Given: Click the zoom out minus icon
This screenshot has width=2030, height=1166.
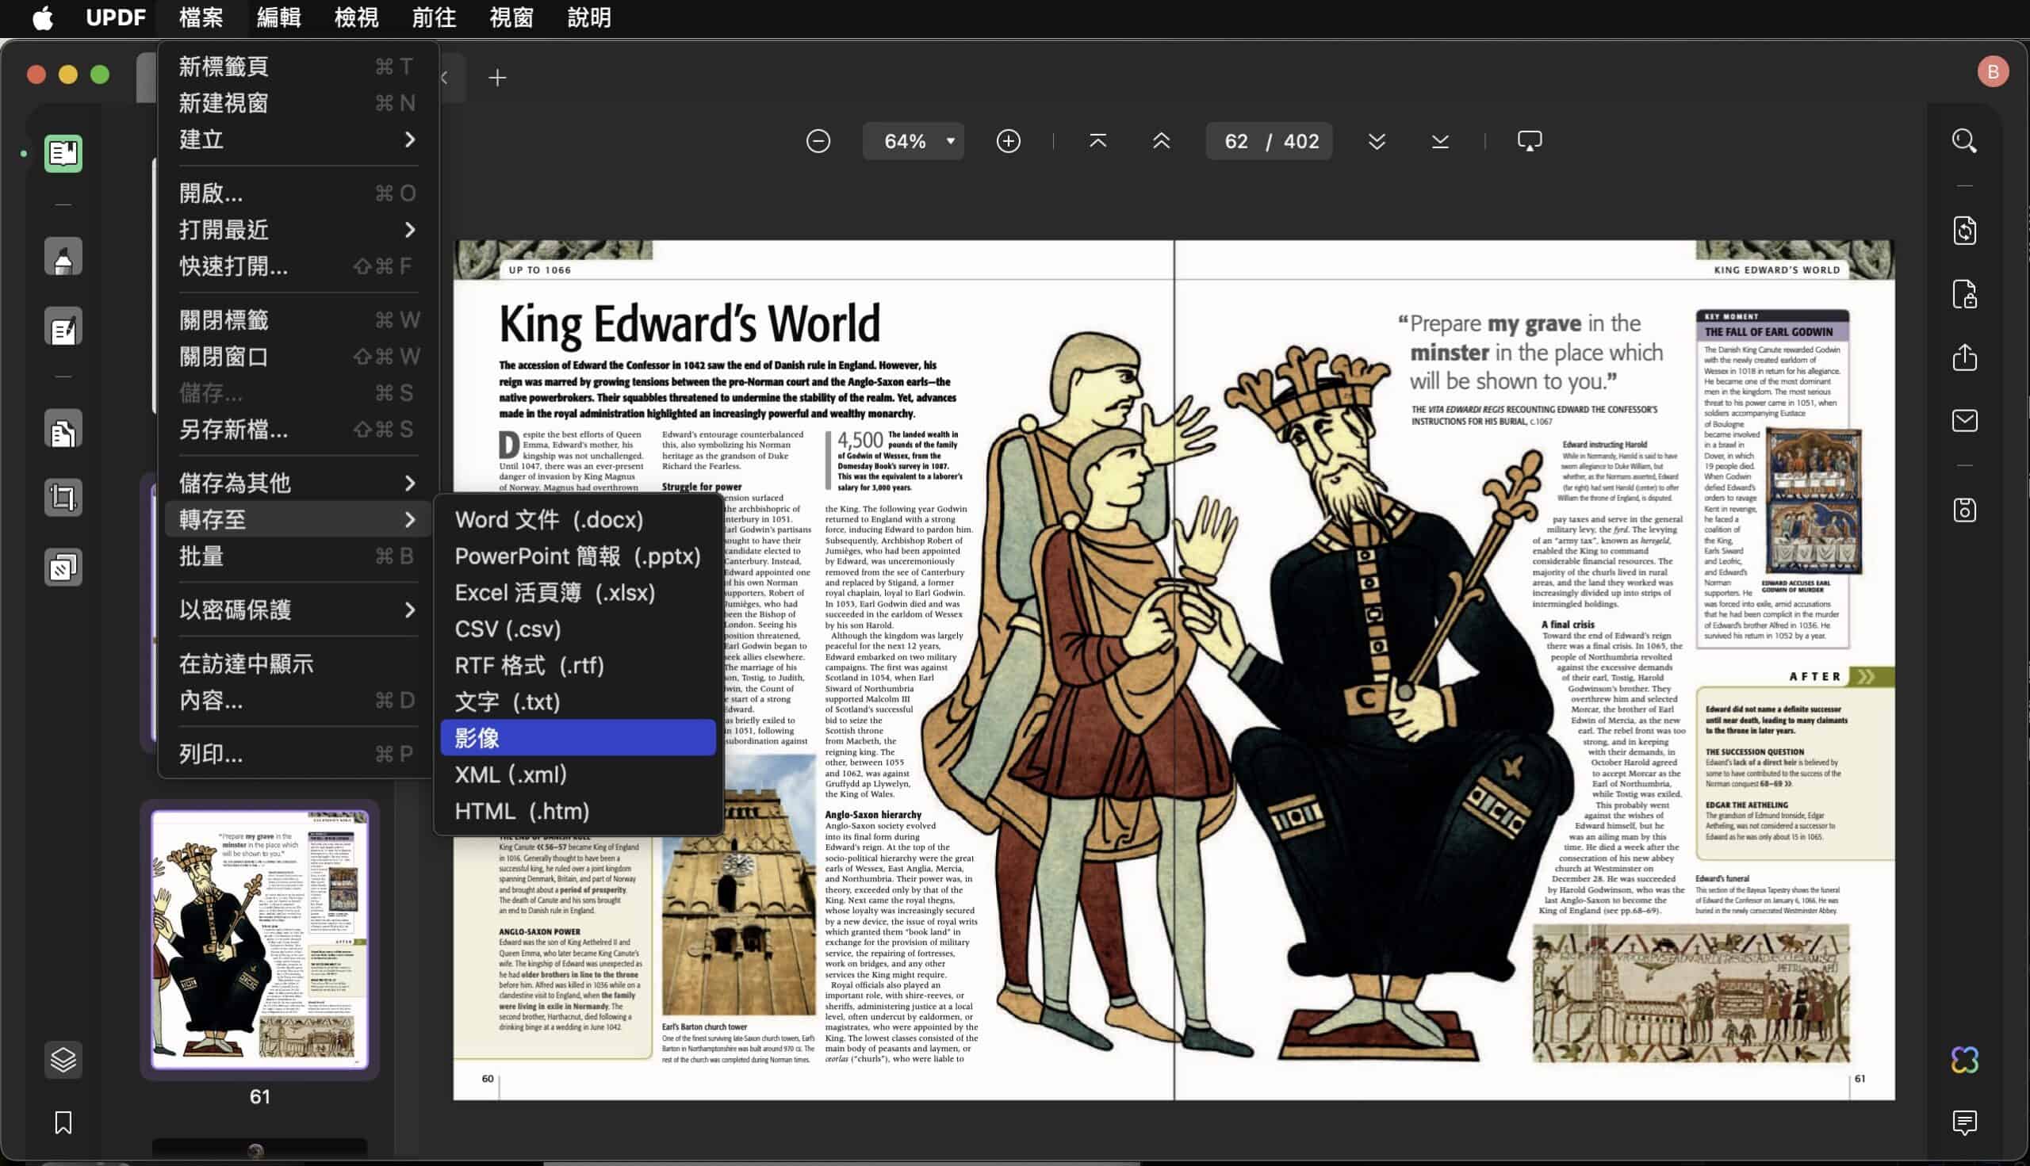Looking at the screenshot, I should point(818,142).
